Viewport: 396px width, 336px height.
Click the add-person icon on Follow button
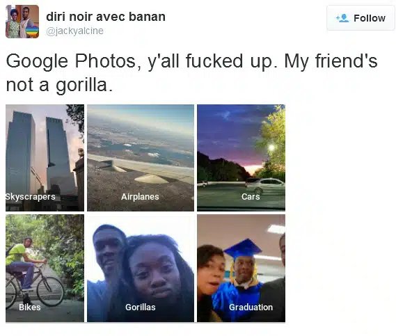click(342, 18)
